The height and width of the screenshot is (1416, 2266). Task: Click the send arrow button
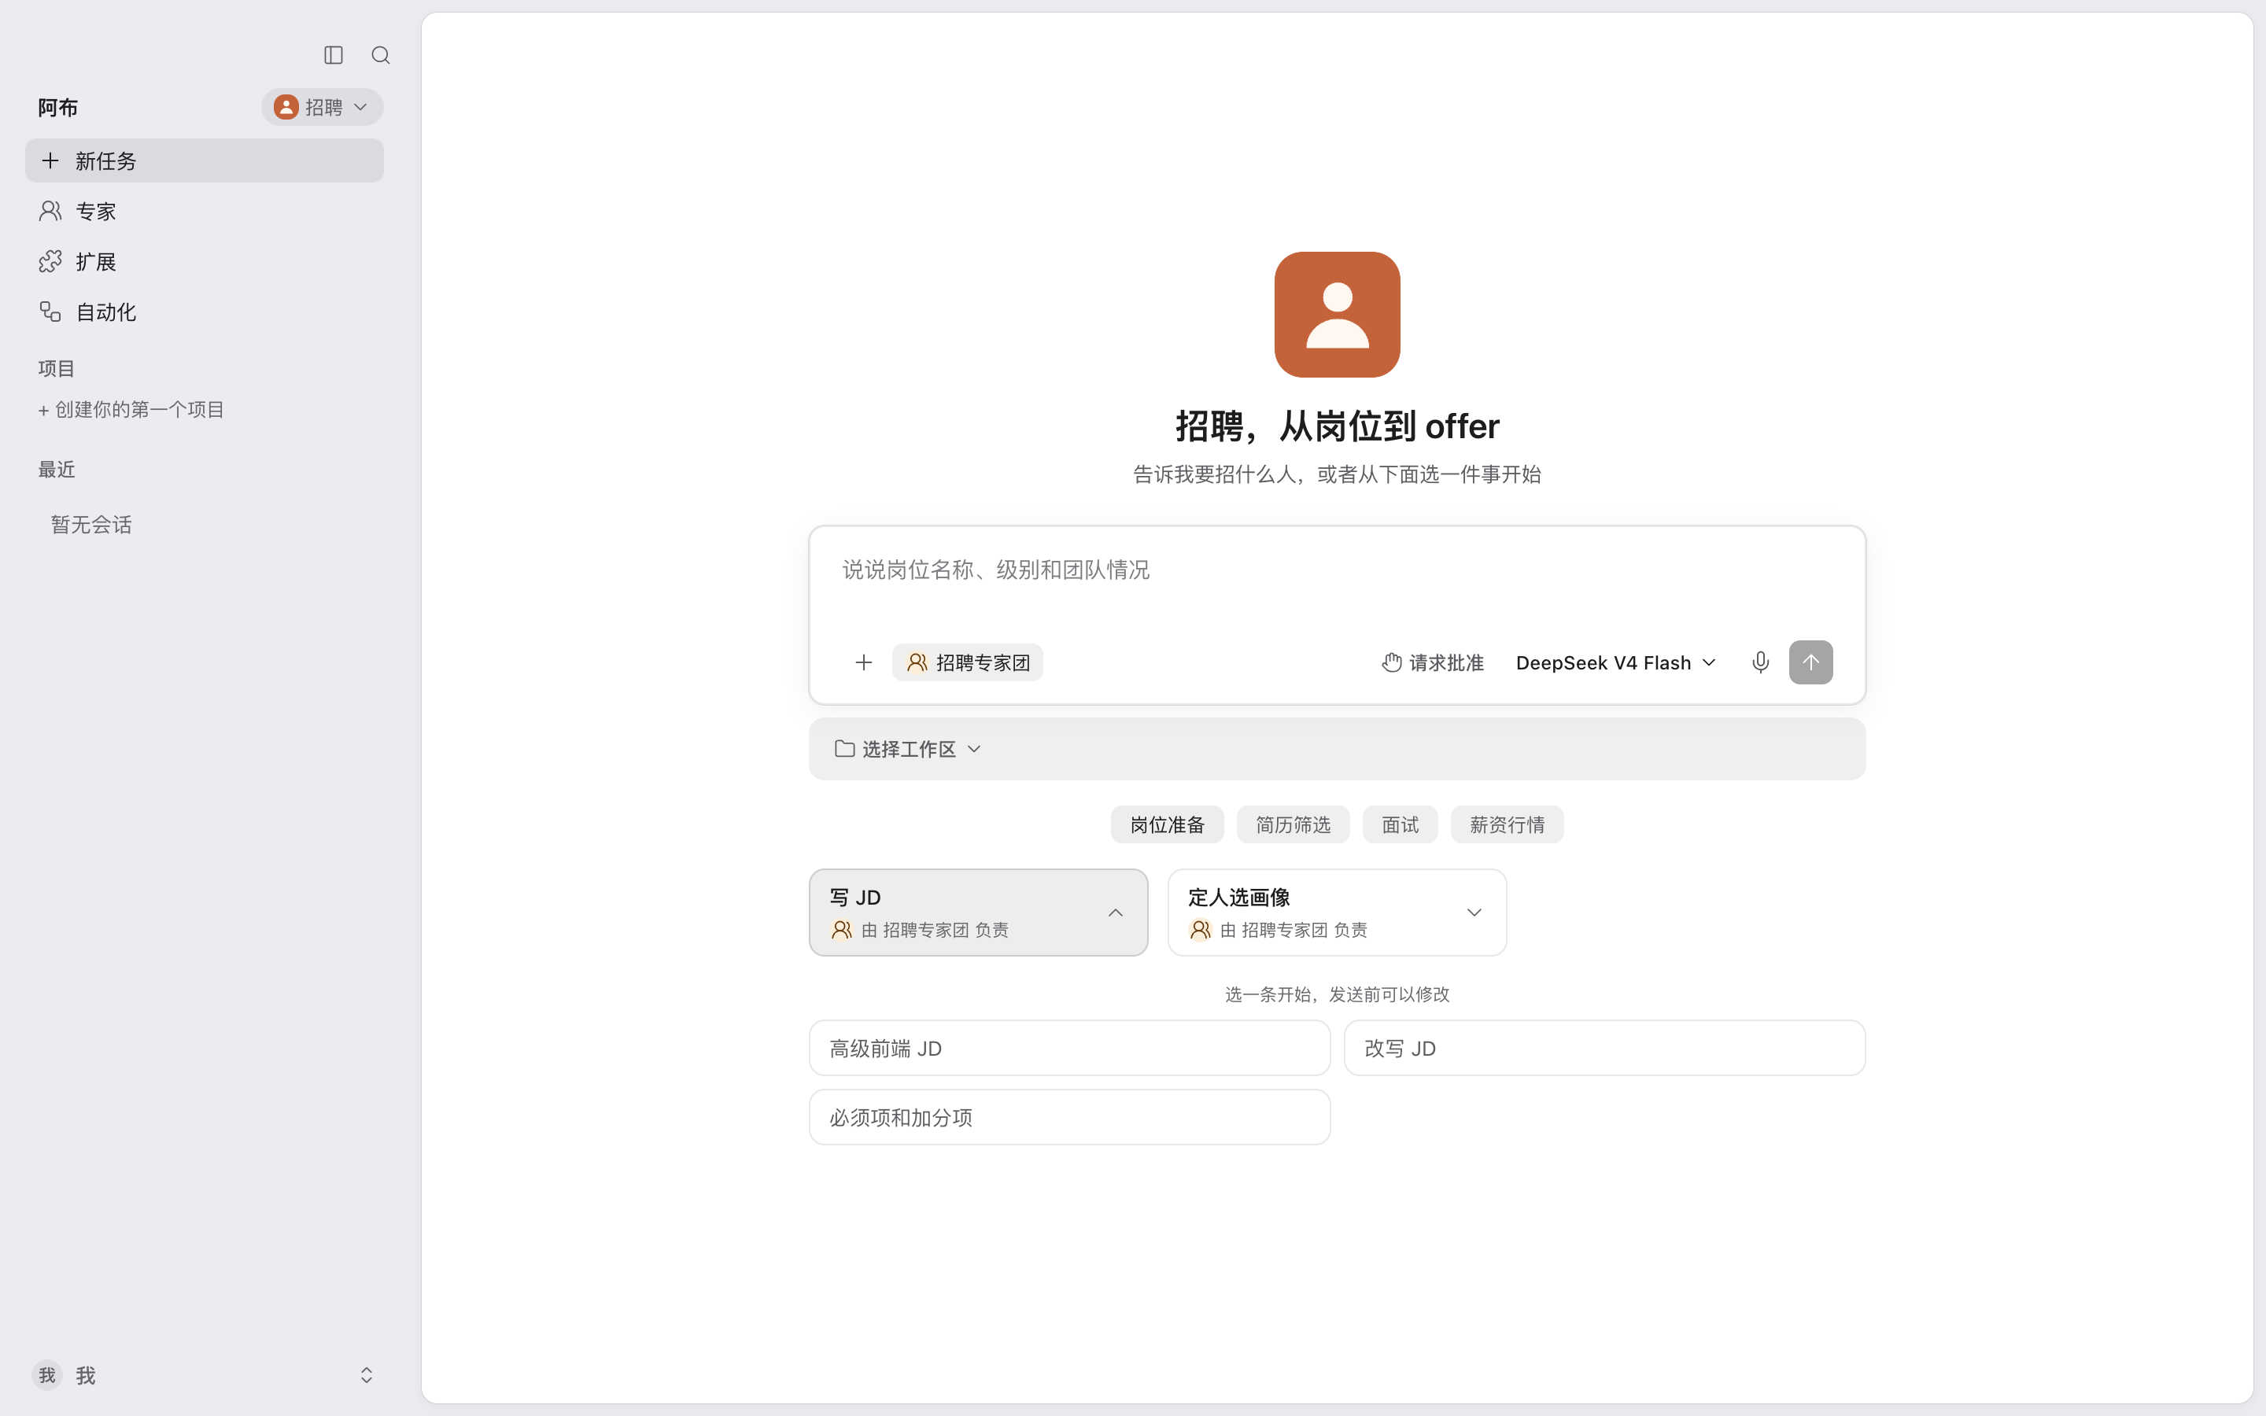1811,663
